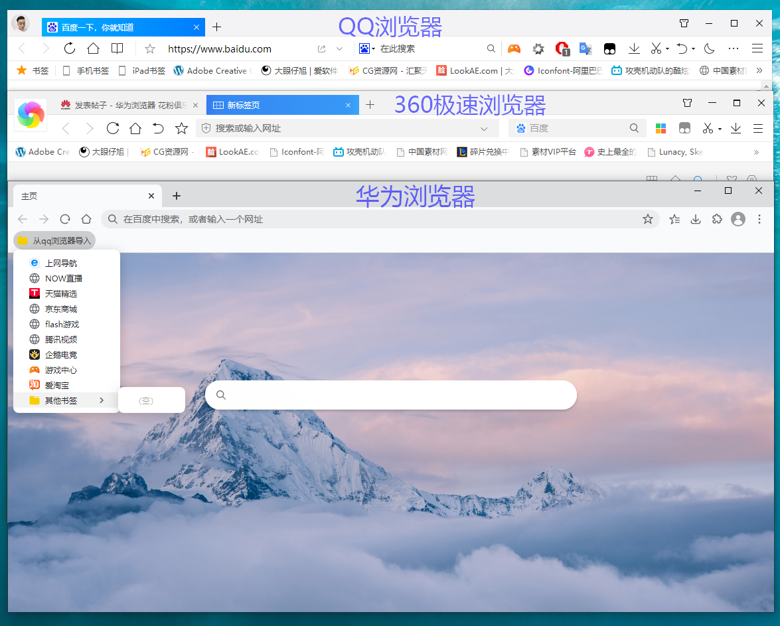
Task: Open QQ Browser home page icon
Action: (93, 48)
